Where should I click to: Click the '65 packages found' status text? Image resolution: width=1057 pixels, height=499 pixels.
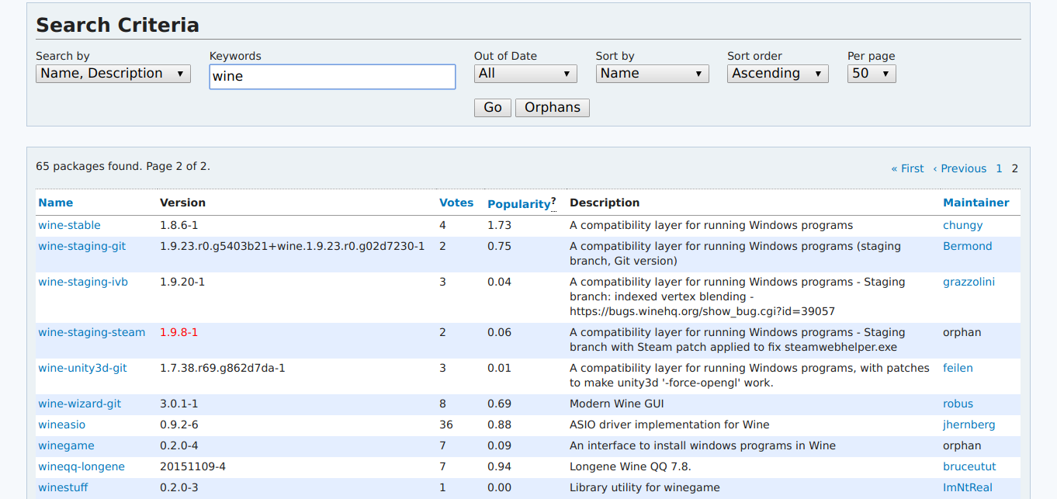coord(123,166)
